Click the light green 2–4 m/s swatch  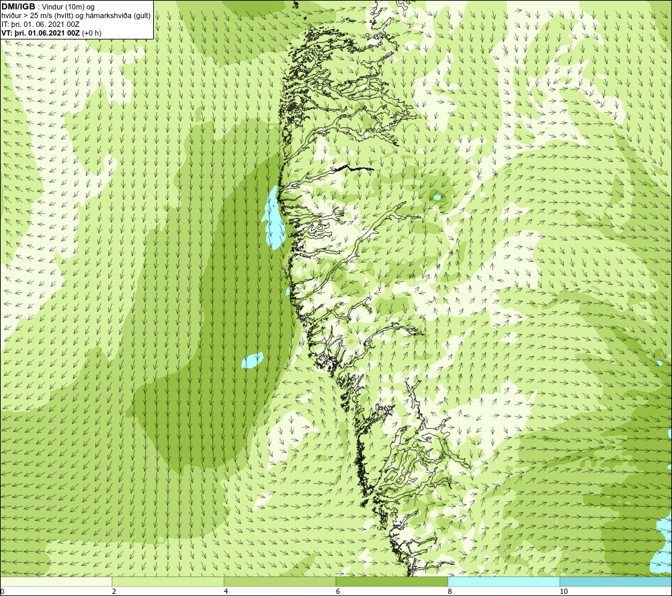(168, 581)
